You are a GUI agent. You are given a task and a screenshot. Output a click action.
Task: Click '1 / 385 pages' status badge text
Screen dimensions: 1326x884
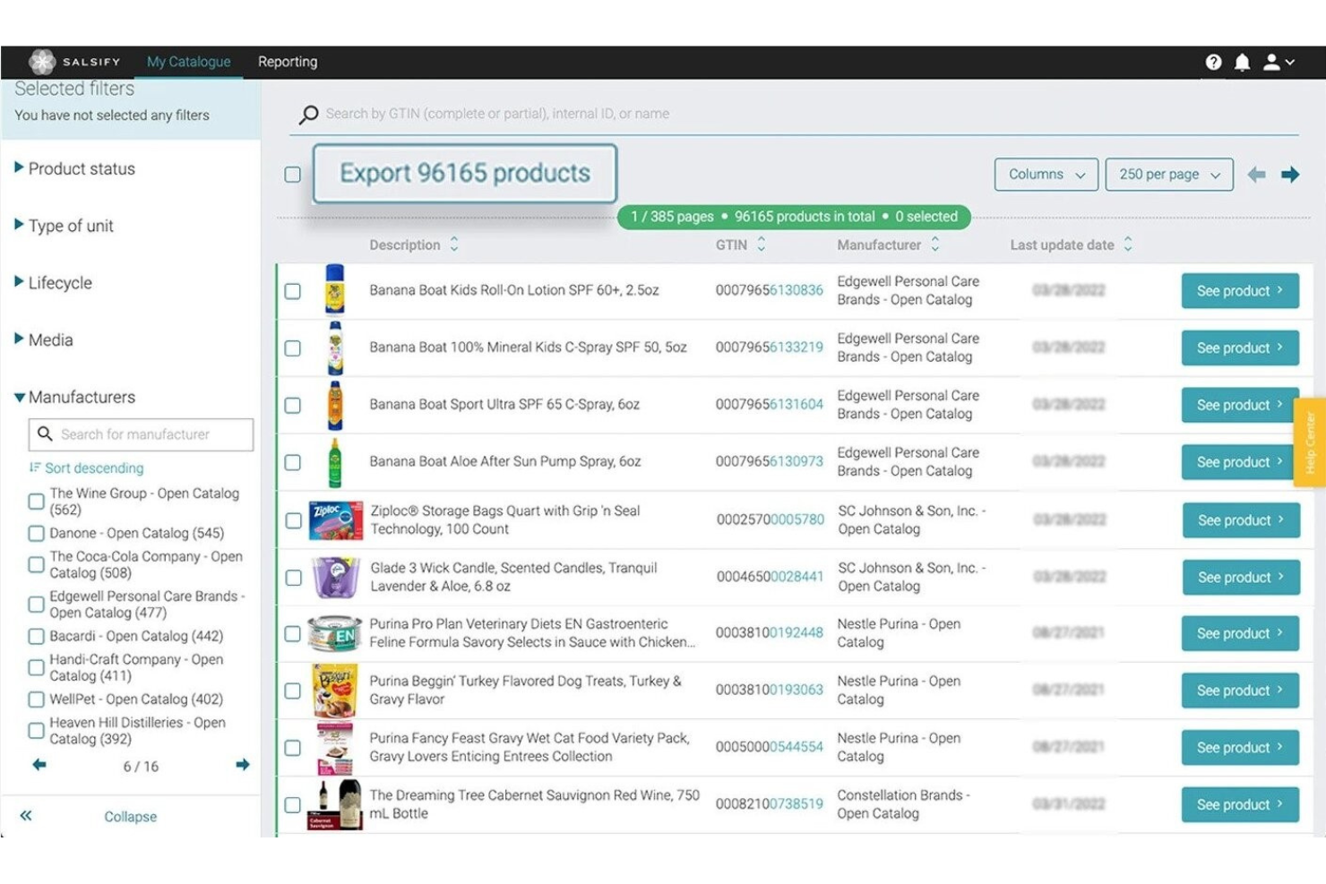pos(672,217)
